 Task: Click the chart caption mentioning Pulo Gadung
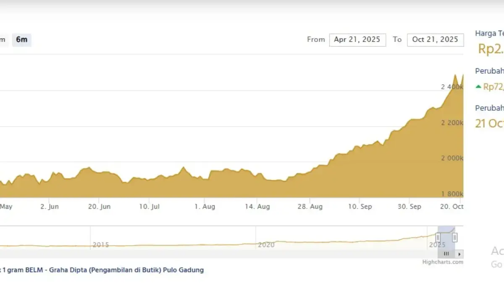pos(103,270)
